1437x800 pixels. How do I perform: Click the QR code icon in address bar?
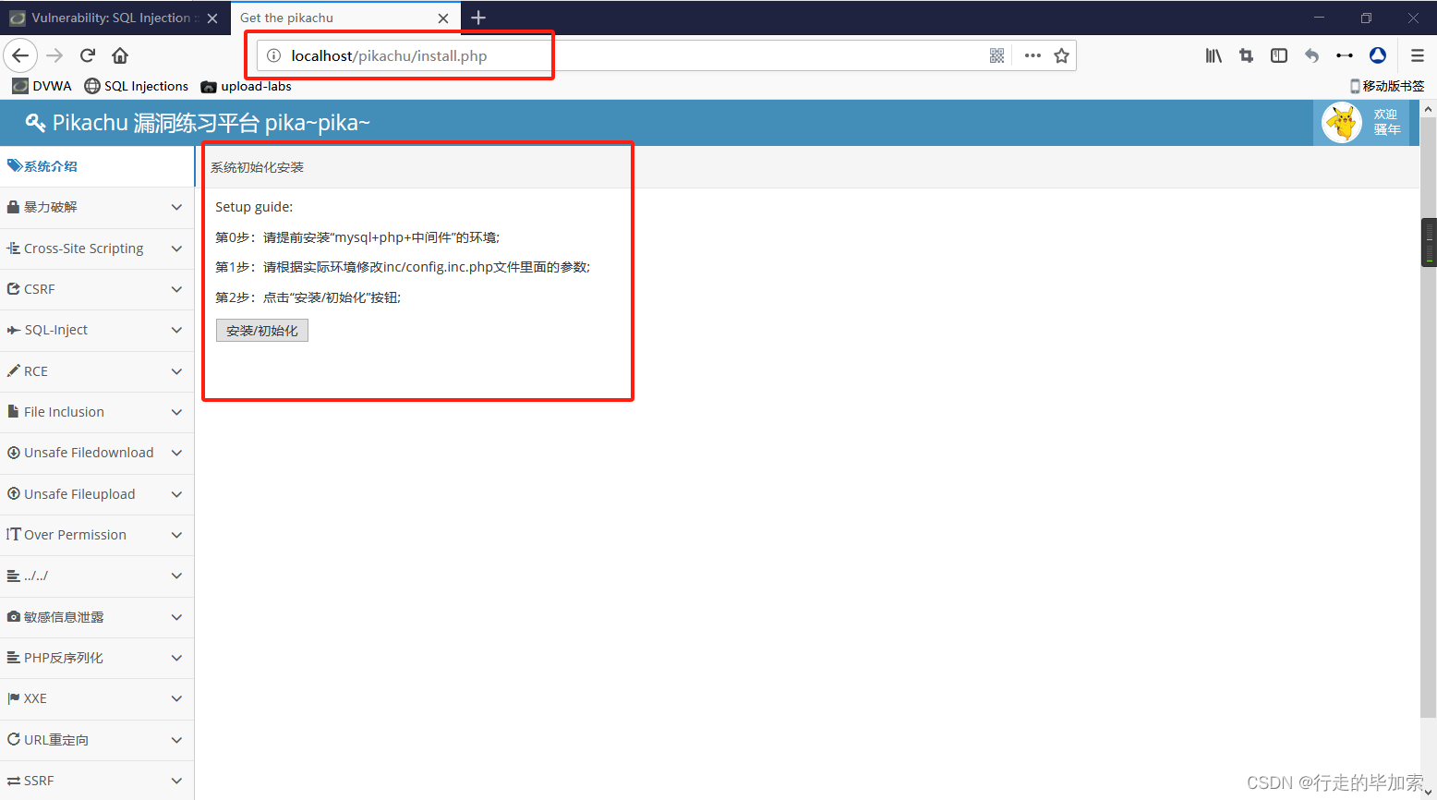[996, 55]
